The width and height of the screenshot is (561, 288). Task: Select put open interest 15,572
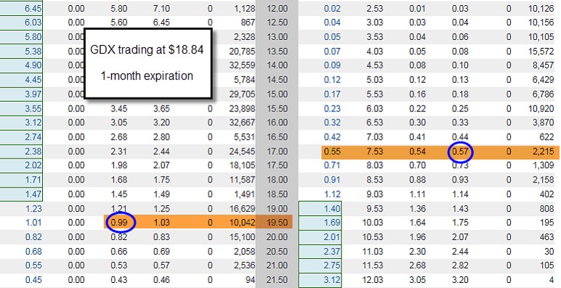(x=541, y=51)
